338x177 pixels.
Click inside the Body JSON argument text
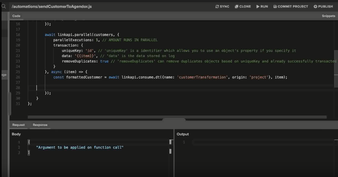coord(80,147)
